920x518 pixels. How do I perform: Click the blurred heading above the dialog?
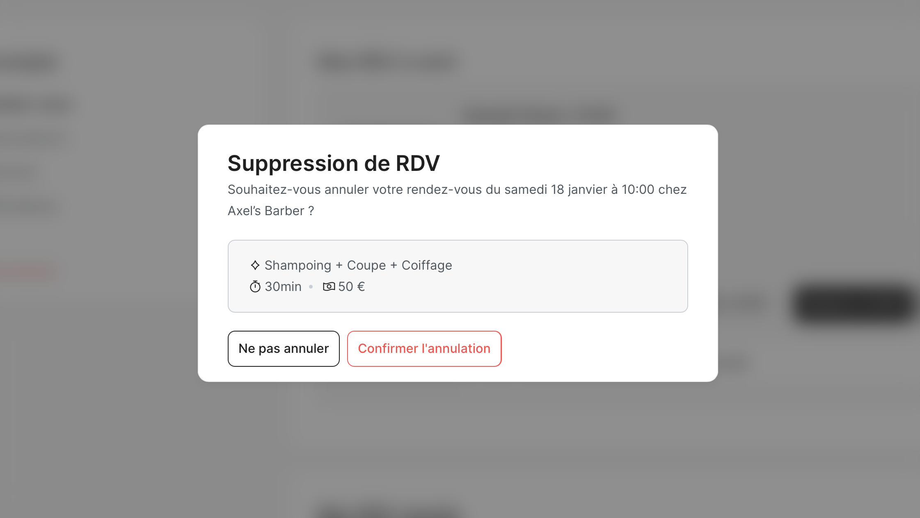(x=386, y=63)
